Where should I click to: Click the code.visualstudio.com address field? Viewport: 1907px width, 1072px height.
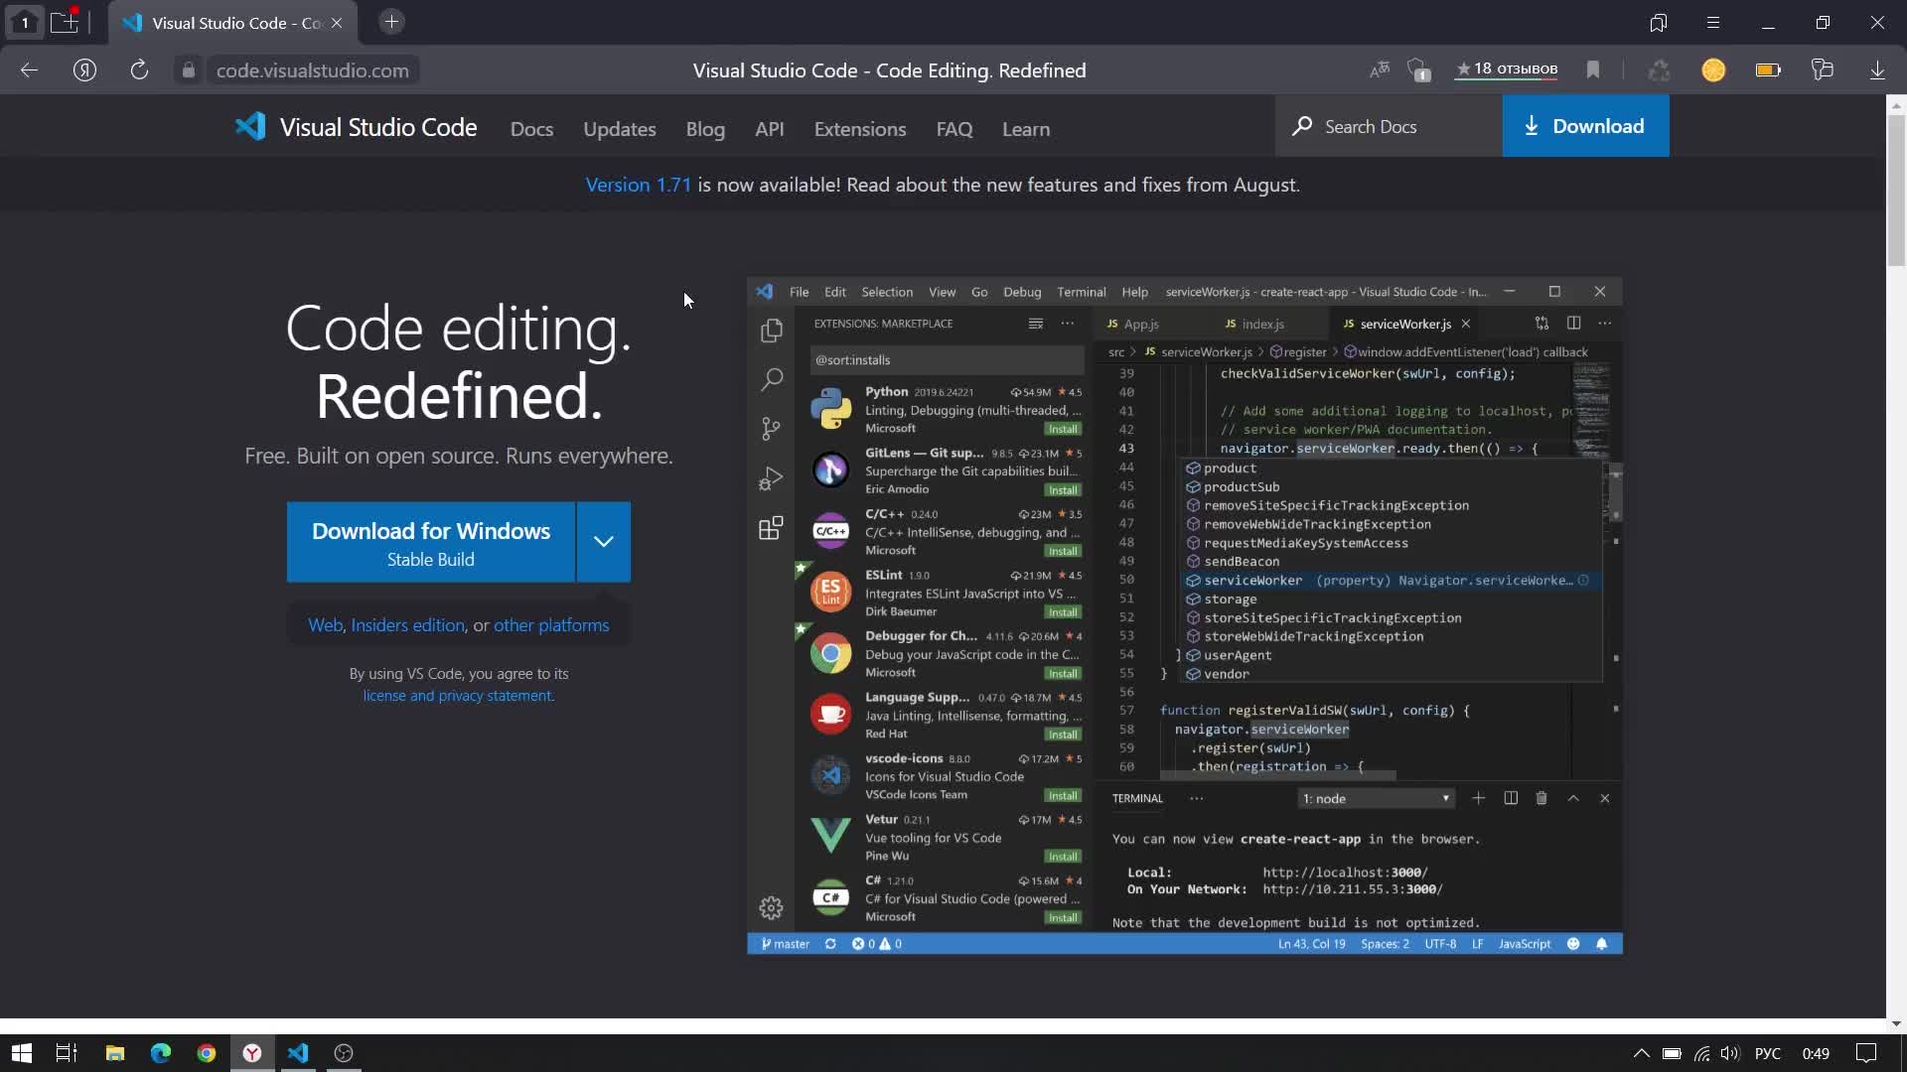(x=313, y=70)
